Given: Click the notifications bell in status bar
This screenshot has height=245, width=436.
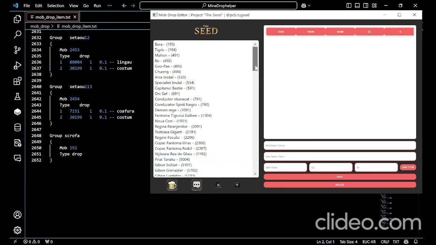Looking at the screenshot, I should pyautogui.click(x=416, y=242).
